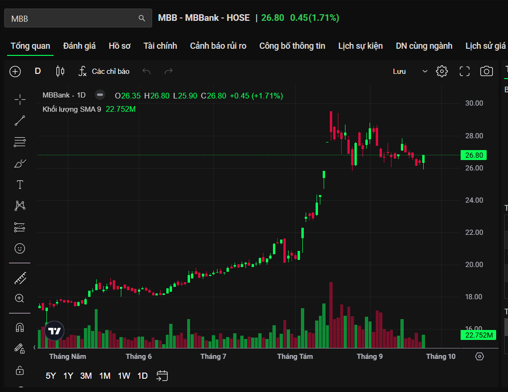Viewport: 508px width, 392px height.
Task: Open Các chỉ báo indicators
Action: tap(104, 71)
